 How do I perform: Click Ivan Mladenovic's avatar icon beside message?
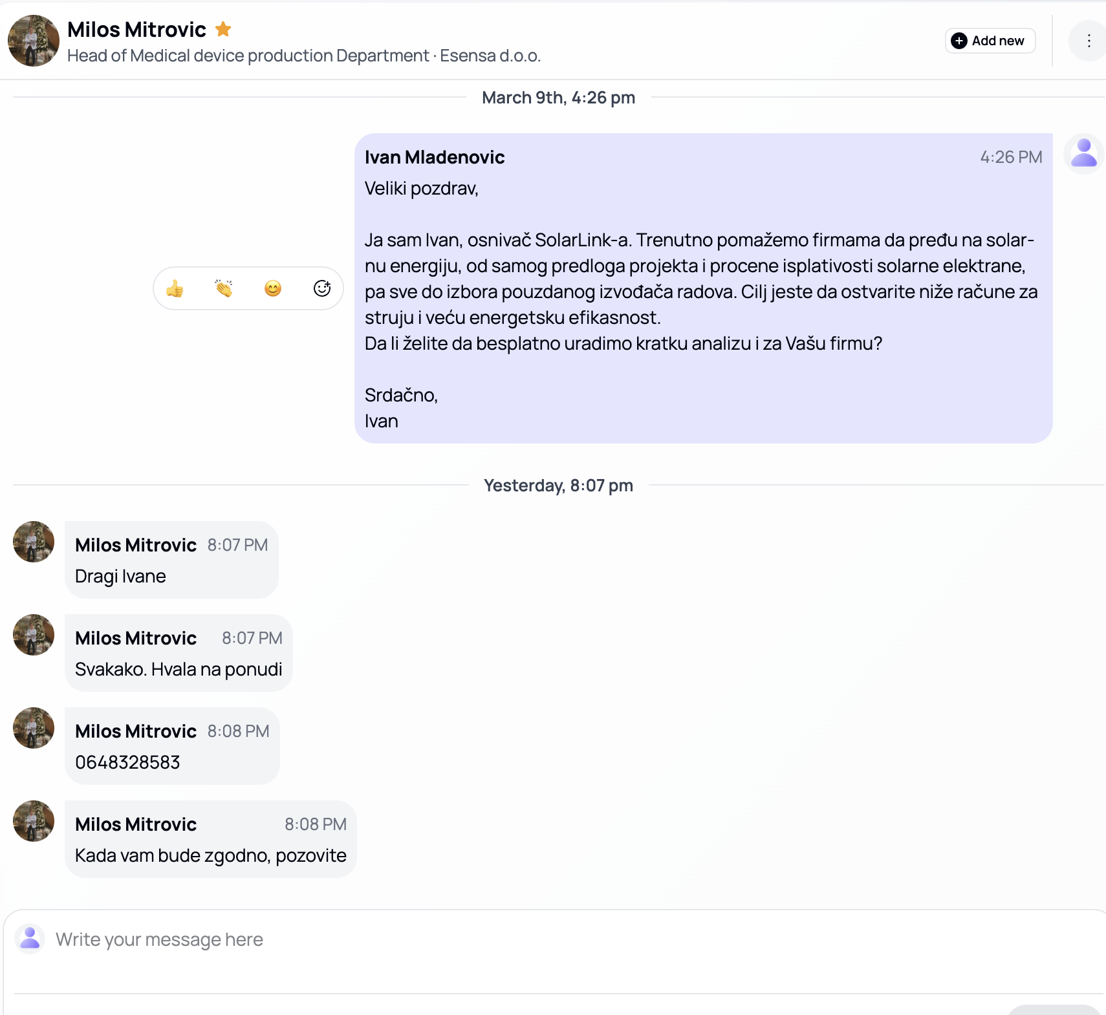point(1083,154)
